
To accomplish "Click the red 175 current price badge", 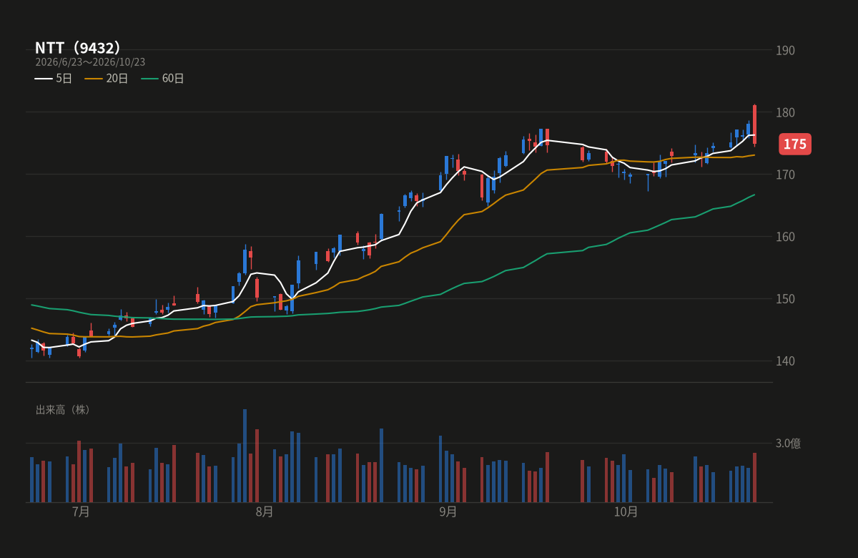I will (x=794, y=145).
